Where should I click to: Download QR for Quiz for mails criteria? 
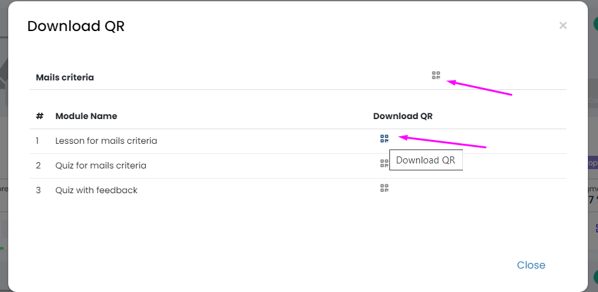pos(384,163)
